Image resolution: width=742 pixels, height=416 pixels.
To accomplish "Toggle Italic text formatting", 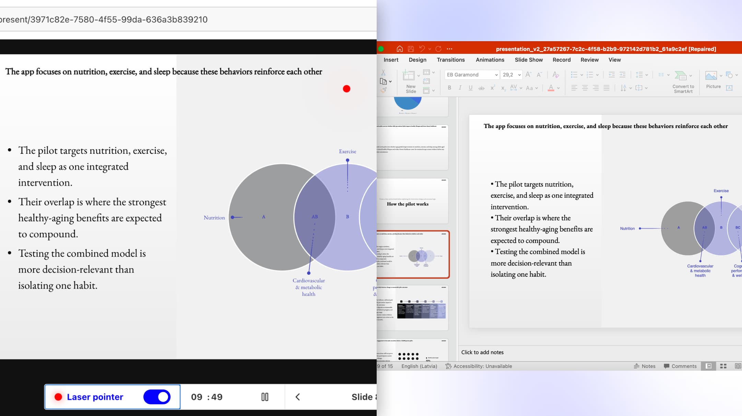I will [460, 88].
